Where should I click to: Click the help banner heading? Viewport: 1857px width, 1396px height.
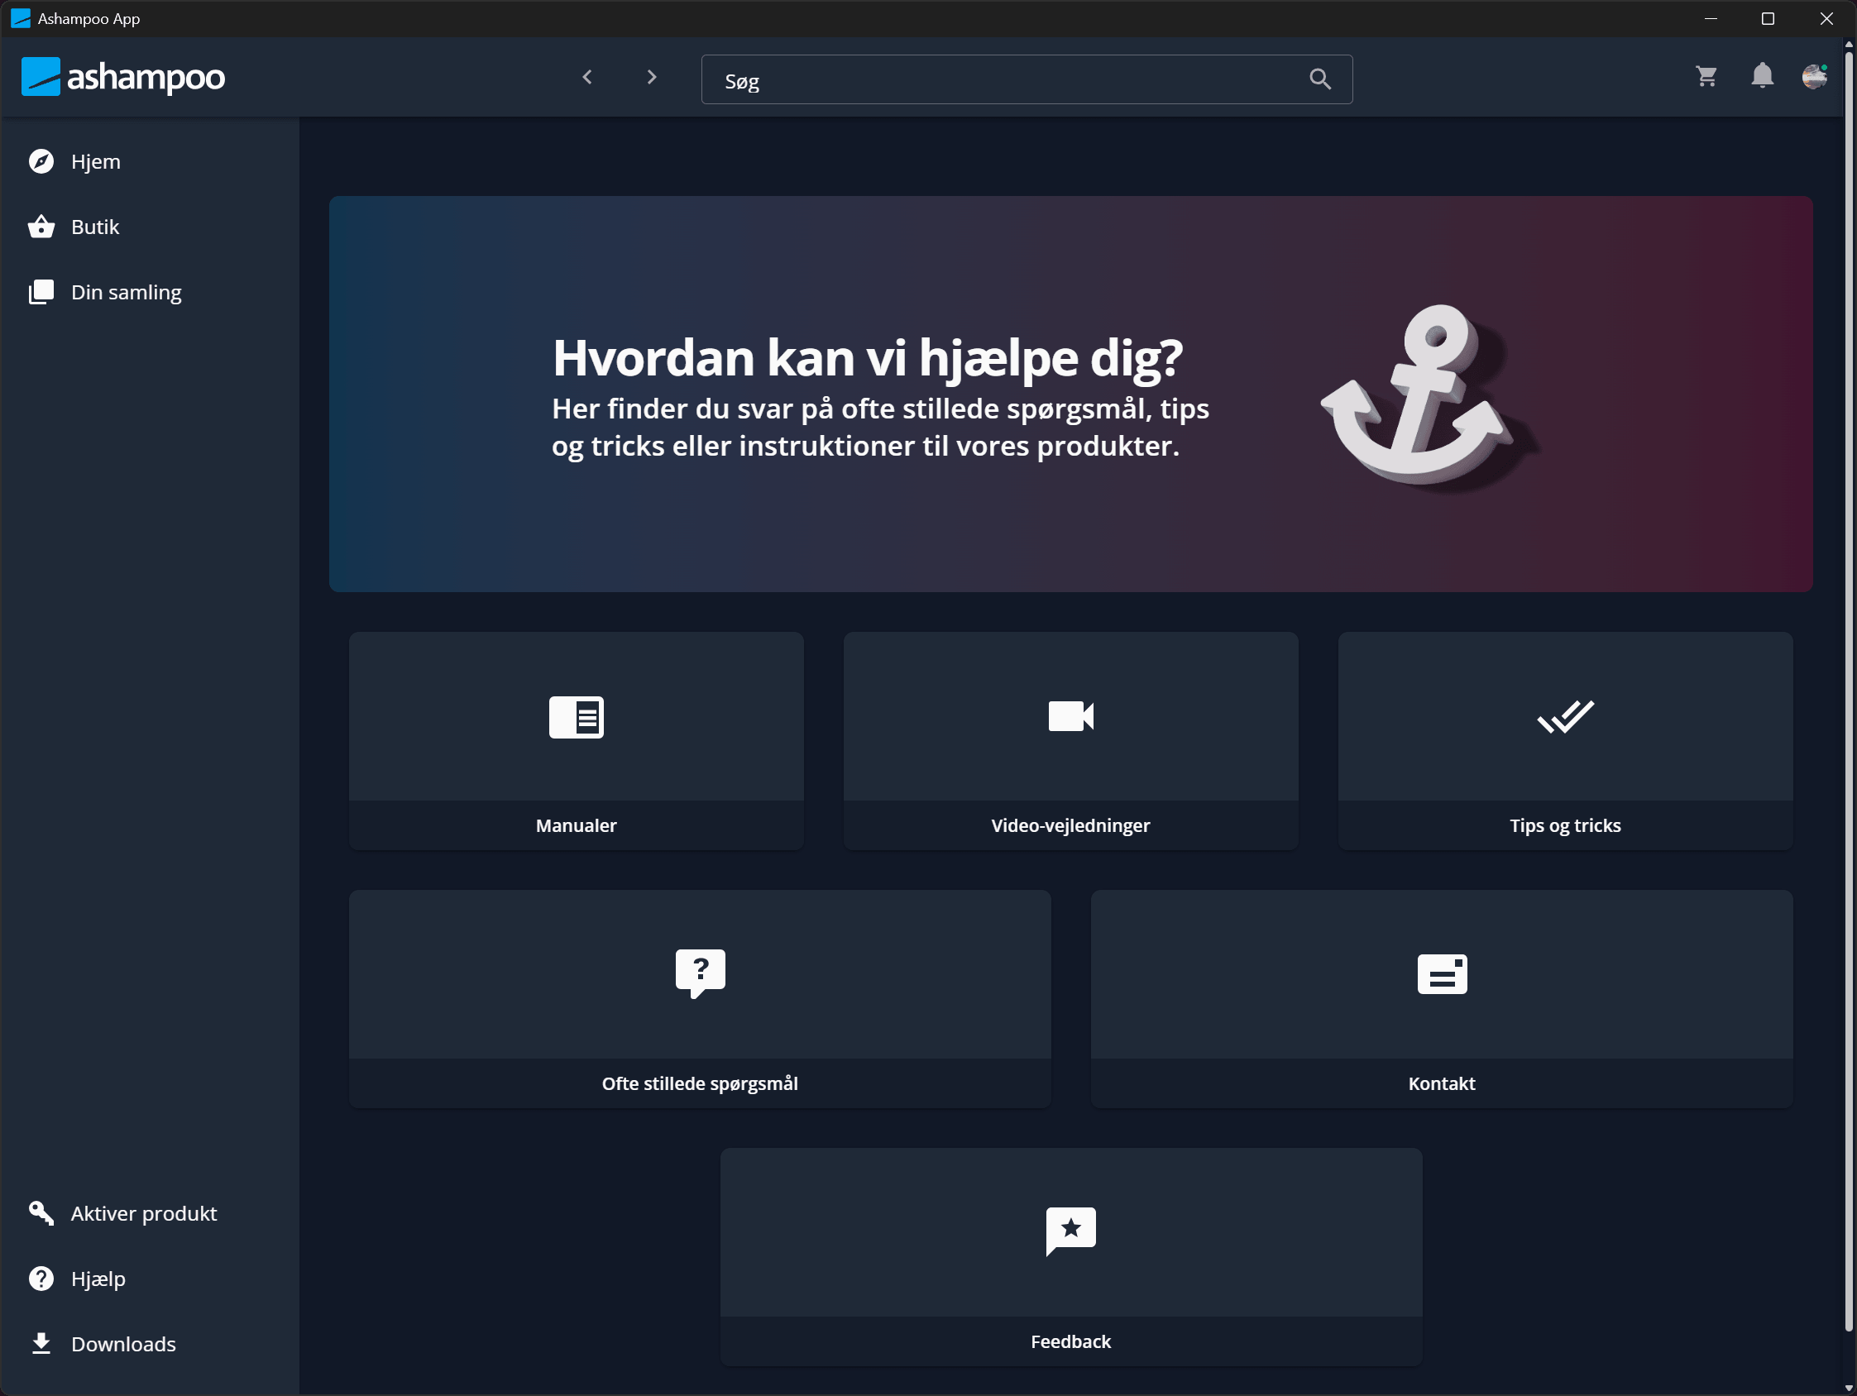point(867,357)
